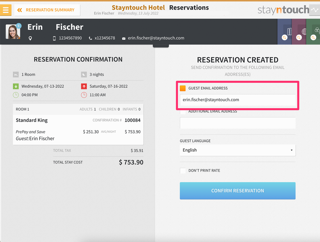Click the bed room count icon
The width and height of the screenshot is (320, 242).
[x=16, y=75]
